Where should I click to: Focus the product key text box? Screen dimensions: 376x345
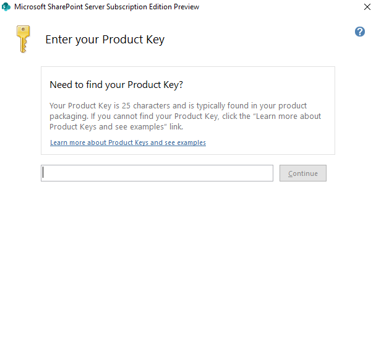[156, 173]
